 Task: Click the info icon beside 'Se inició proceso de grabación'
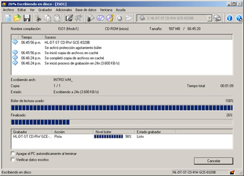[x=15, y=63]
